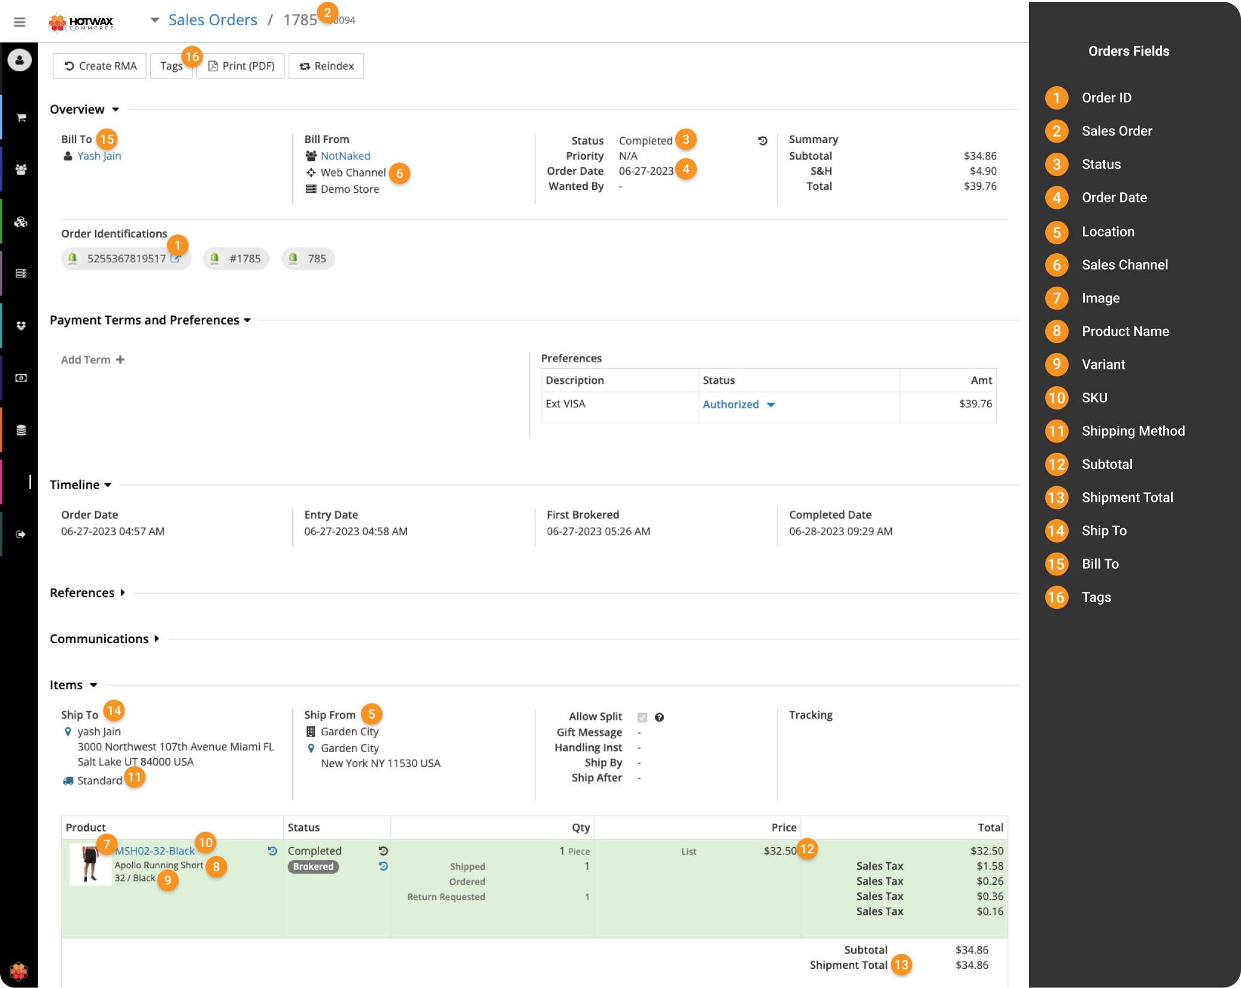Click the sign-out arrow sidebar icon

tap(21, 534)
